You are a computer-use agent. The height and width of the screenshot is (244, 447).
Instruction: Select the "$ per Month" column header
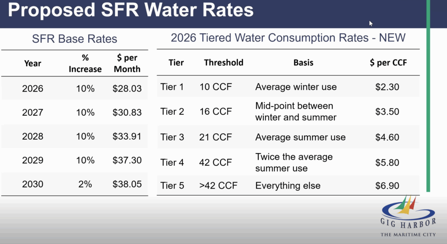127,64
